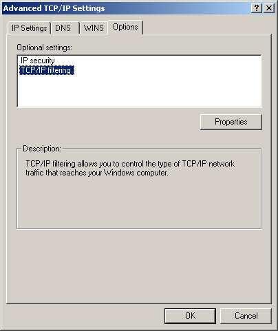
Task: Click the description line mentioning TCP/IP network
Action: [130, 164]
